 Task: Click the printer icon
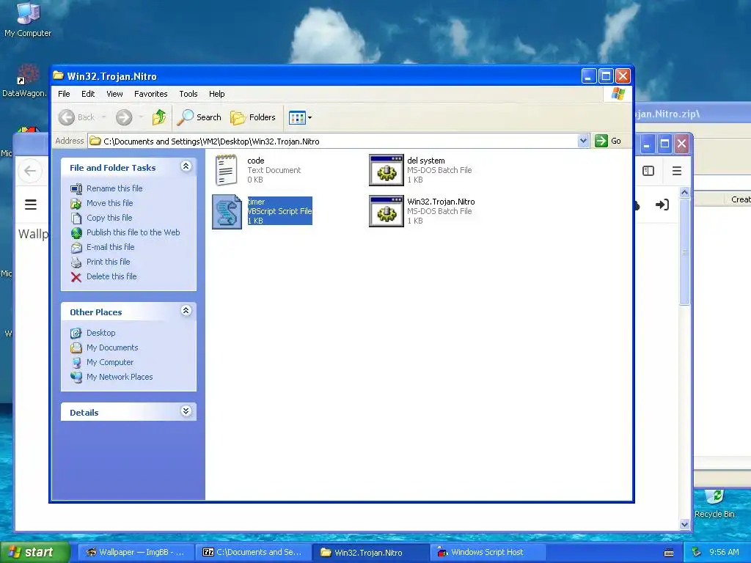[76, 262]
